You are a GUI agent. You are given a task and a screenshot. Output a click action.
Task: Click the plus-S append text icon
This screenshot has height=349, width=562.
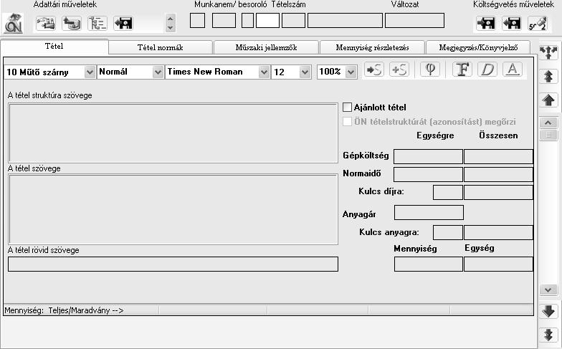[x=399, y=69]
